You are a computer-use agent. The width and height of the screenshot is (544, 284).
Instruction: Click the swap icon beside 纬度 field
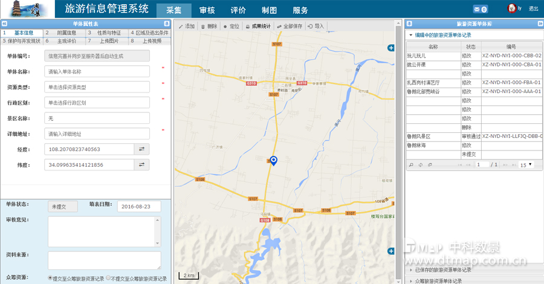pos(141,164)
